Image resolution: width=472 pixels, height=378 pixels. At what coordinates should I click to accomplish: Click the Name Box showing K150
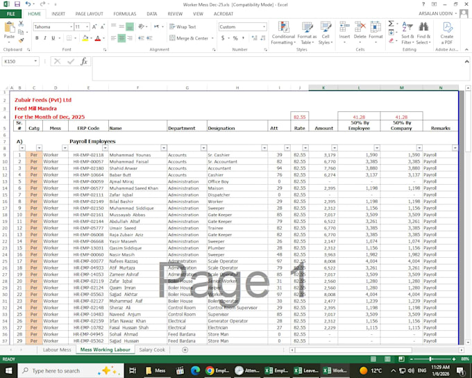20,61
